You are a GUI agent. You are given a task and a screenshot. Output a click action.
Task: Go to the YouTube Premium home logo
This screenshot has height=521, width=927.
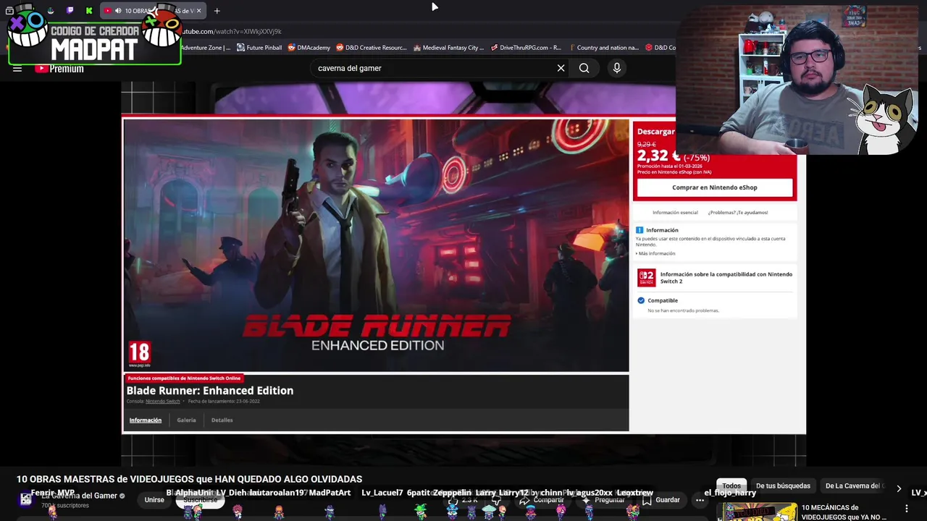59,69
